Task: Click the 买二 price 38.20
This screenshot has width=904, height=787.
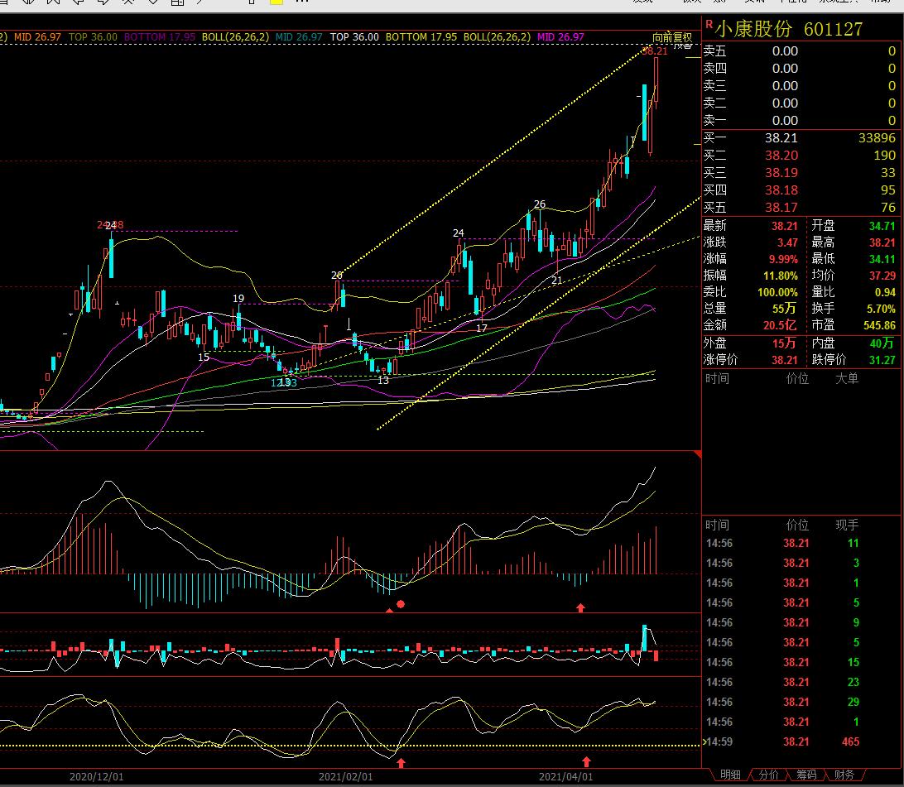Action: 781,156
